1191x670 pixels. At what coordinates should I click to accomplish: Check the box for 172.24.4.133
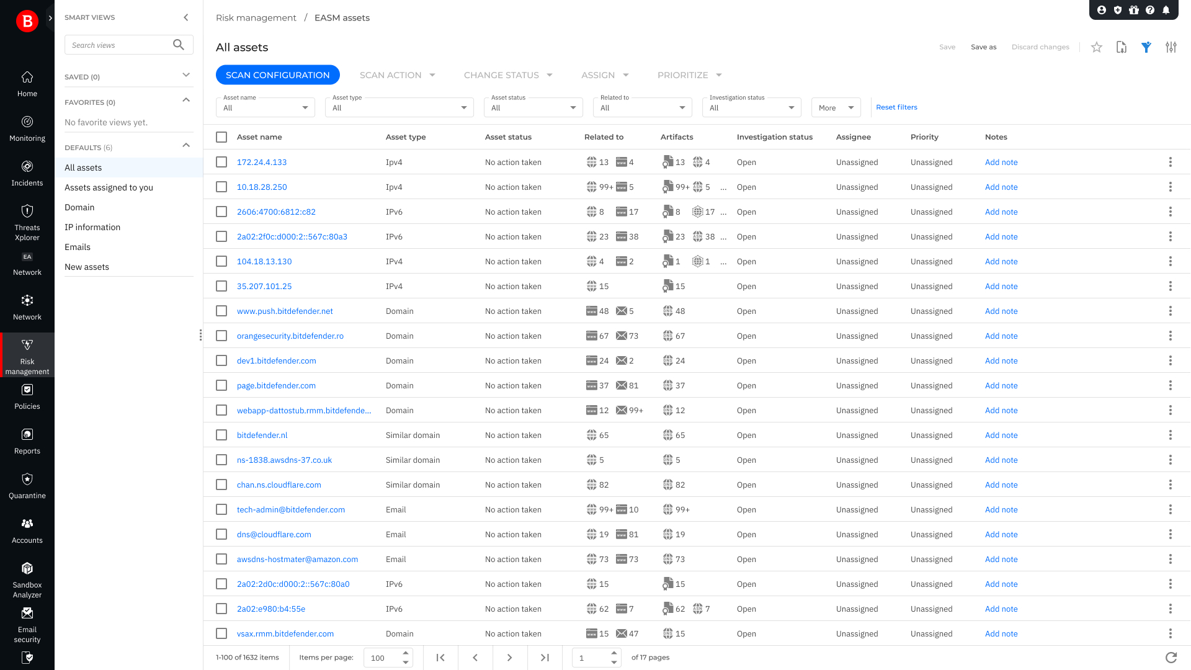(221, 162)
